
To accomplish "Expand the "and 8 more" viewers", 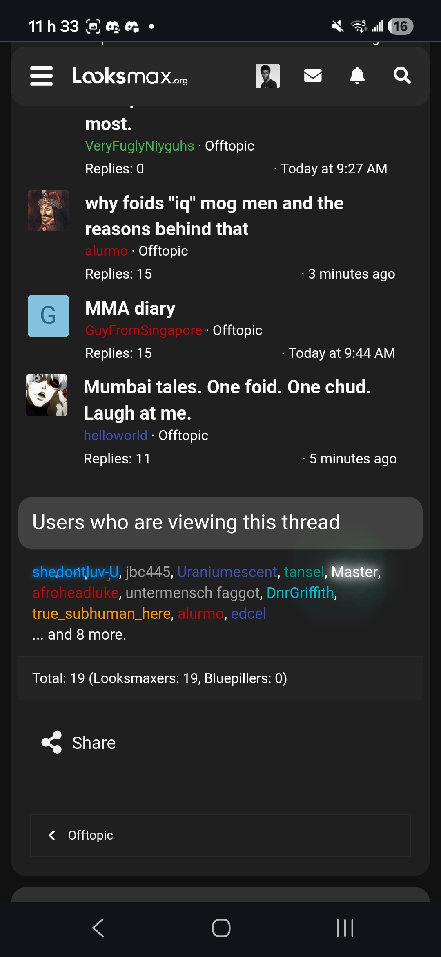I will 79,635.
